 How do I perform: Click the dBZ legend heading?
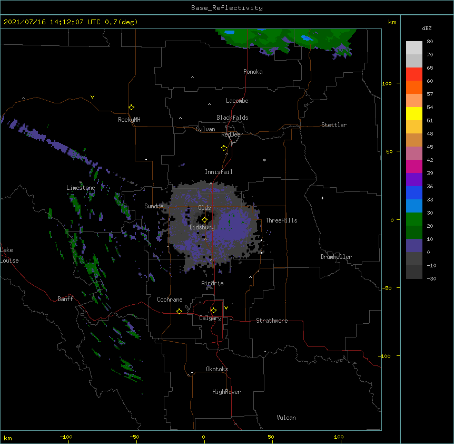tap(427, 28)
